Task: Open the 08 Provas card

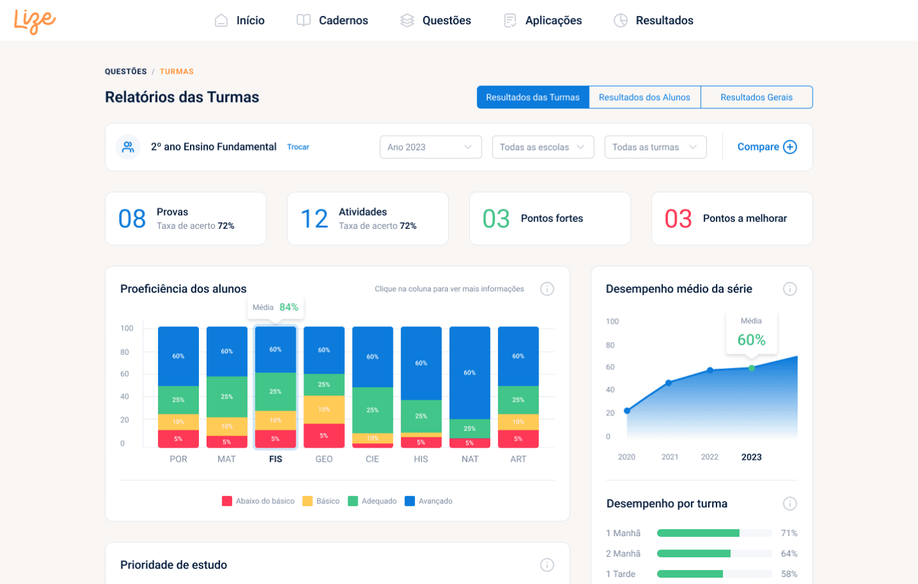Action: (x=186, y=219)
